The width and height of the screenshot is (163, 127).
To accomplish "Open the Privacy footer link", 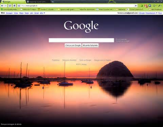I will pos(84,64).
